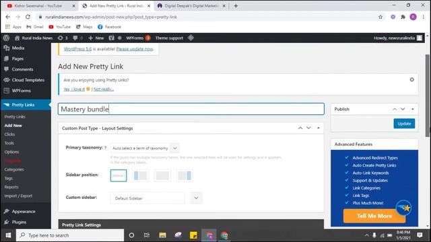The height and width of the screenshot is (242, 431).
Task: Click the Not really link
Action: tap(104, 89)
